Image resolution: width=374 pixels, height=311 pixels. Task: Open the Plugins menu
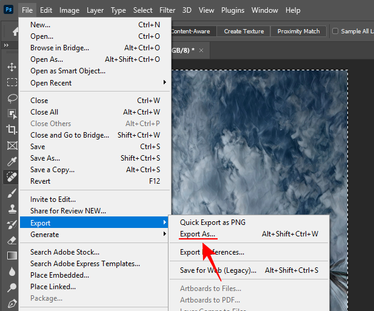coord(233,10)
